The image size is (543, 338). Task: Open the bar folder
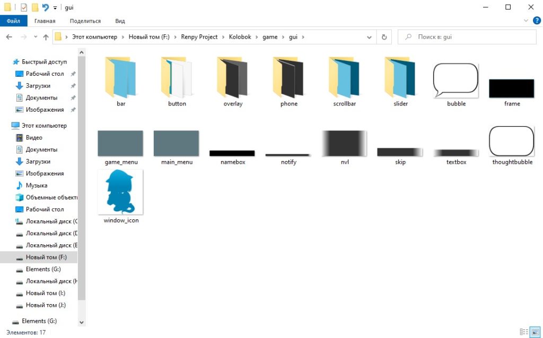tap(121, 79)
